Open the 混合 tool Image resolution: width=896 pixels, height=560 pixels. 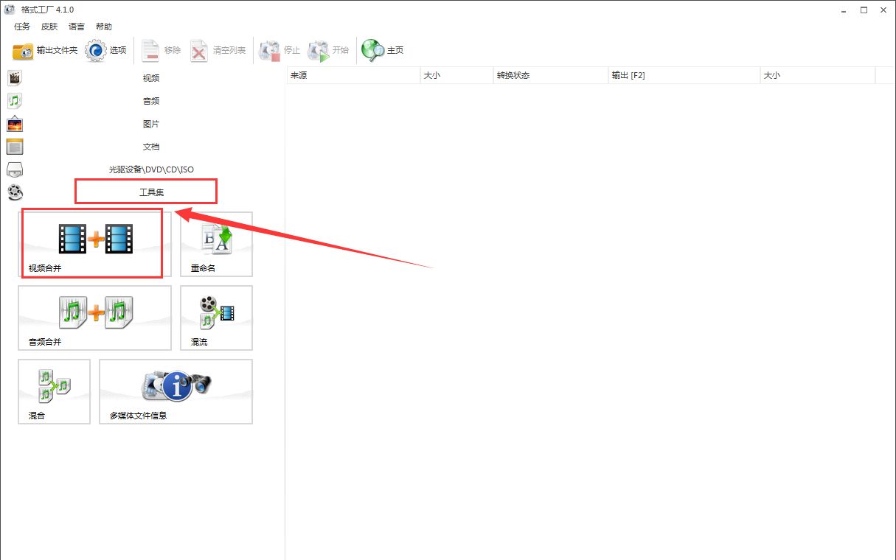54,391
